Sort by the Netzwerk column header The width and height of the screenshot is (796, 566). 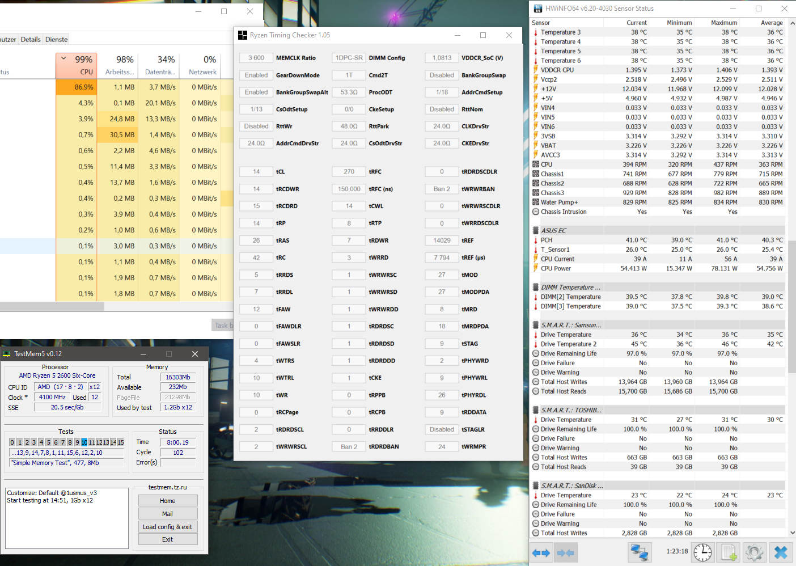pyautogui.click(x=201, y=65)
